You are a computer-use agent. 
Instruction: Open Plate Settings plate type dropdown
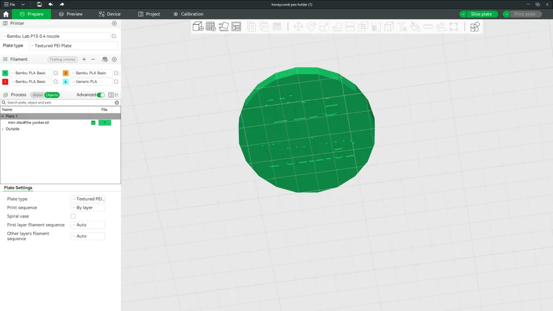click(x=88, y=199)
